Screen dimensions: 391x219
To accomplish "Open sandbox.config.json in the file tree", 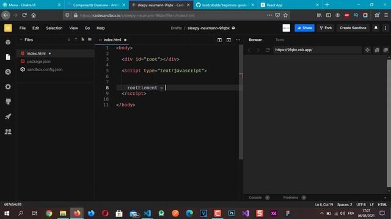I will click(x=56, y=69).
